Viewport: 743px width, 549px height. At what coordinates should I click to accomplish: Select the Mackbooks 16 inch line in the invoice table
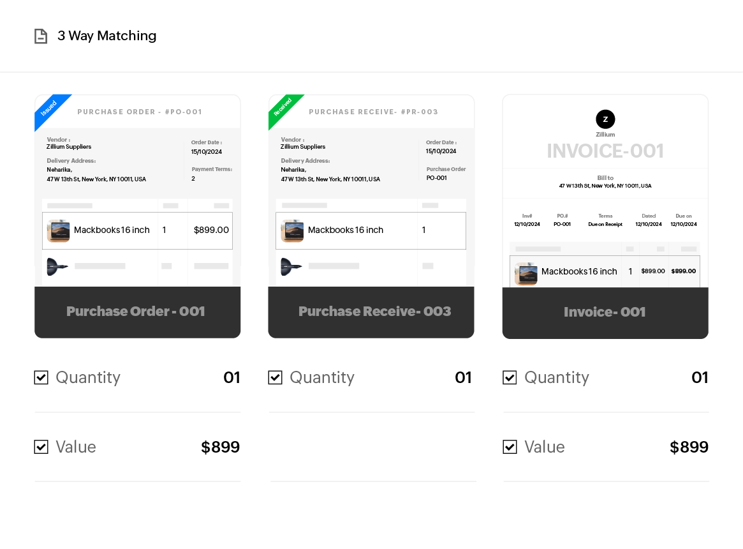[x=579, y=271]
